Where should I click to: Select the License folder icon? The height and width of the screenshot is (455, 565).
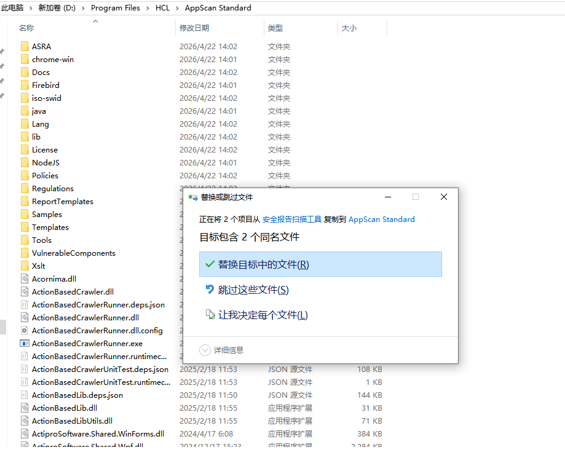coord(25,150)
